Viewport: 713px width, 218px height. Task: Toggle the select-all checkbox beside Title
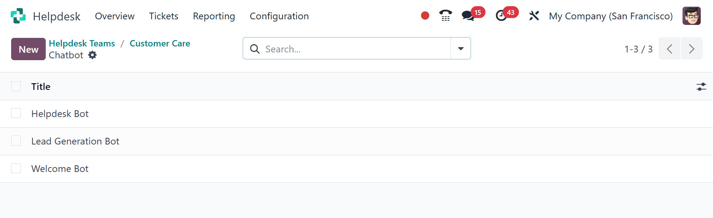pos(16,86)
